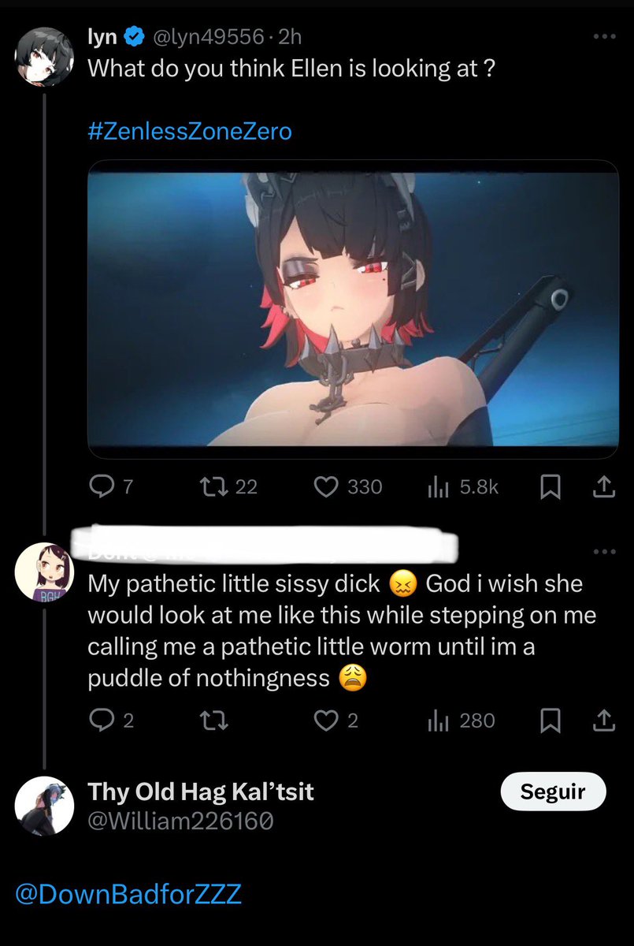Screen dimensions: 634x946
Task: Bookmark lyn's Ellen post
Action: click(x=551, y=488)
